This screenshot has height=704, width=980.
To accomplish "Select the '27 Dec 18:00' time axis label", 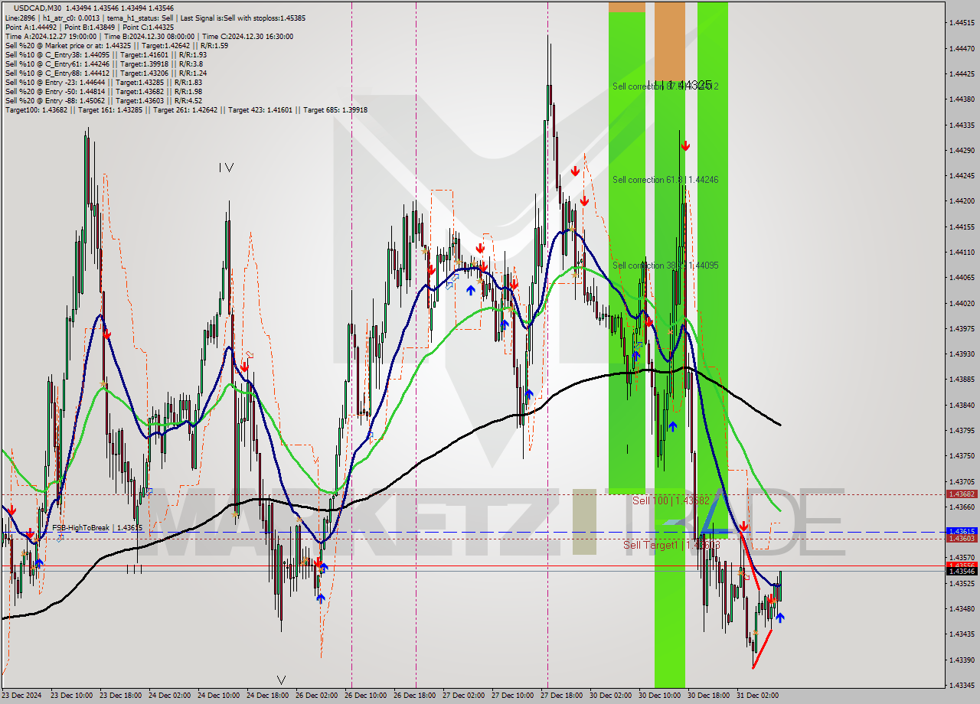I will coord(563,696).
